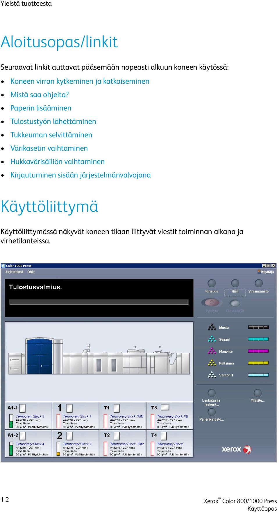Click the job progress bar under status
This screenshot has width=279, height=513.
[x=99, y=302]
